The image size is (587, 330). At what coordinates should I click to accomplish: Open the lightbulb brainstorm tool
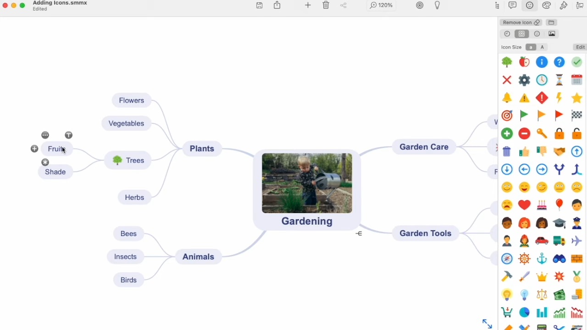coord(437,5)
